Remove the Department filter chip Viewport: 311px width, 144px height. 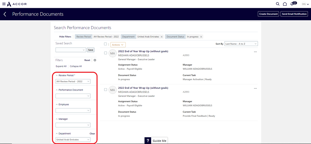(x=161, y=37)
